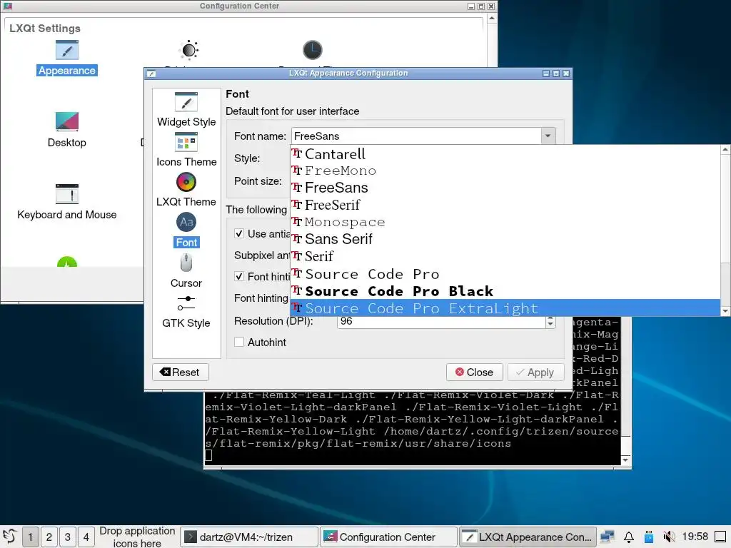
Task: Open LXQt Theme settings page
Action: tap(186, 190)
